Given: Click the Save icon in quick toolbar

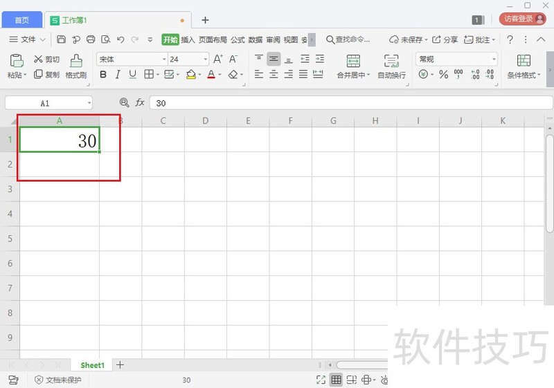Looking at the screenshot, I should [x=61, y=39].
